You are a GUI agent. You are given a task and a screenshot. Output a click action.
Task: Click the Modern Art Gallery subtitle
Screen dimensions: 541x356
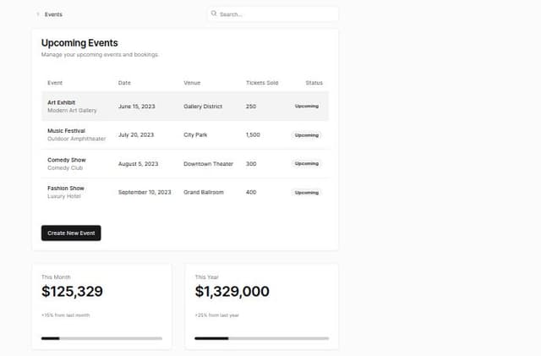[72, 111]
